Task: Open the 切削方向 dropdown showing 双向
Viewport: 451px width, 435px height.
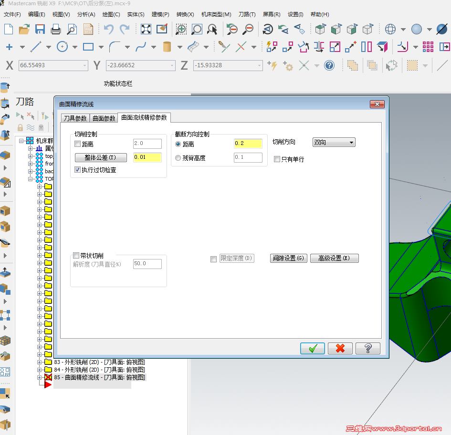Action: [x=334, y=142]
